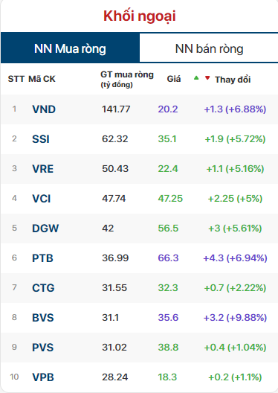Open the DGW stock code
The width and height of the screenshot is (278, 393).
[45, 229]
